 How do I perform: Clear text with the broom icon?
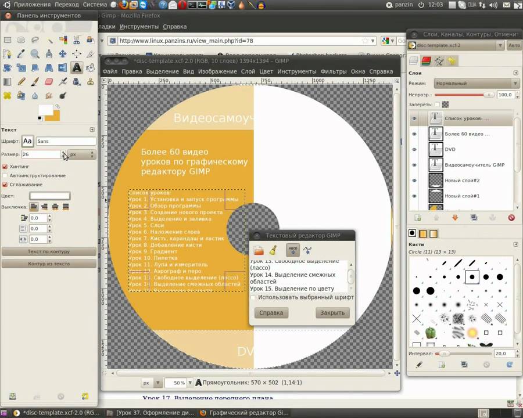point(273,250)
